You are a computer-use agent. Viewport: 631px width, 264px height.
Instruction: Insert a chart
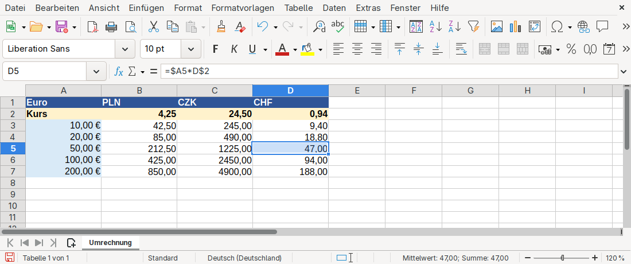516,27
